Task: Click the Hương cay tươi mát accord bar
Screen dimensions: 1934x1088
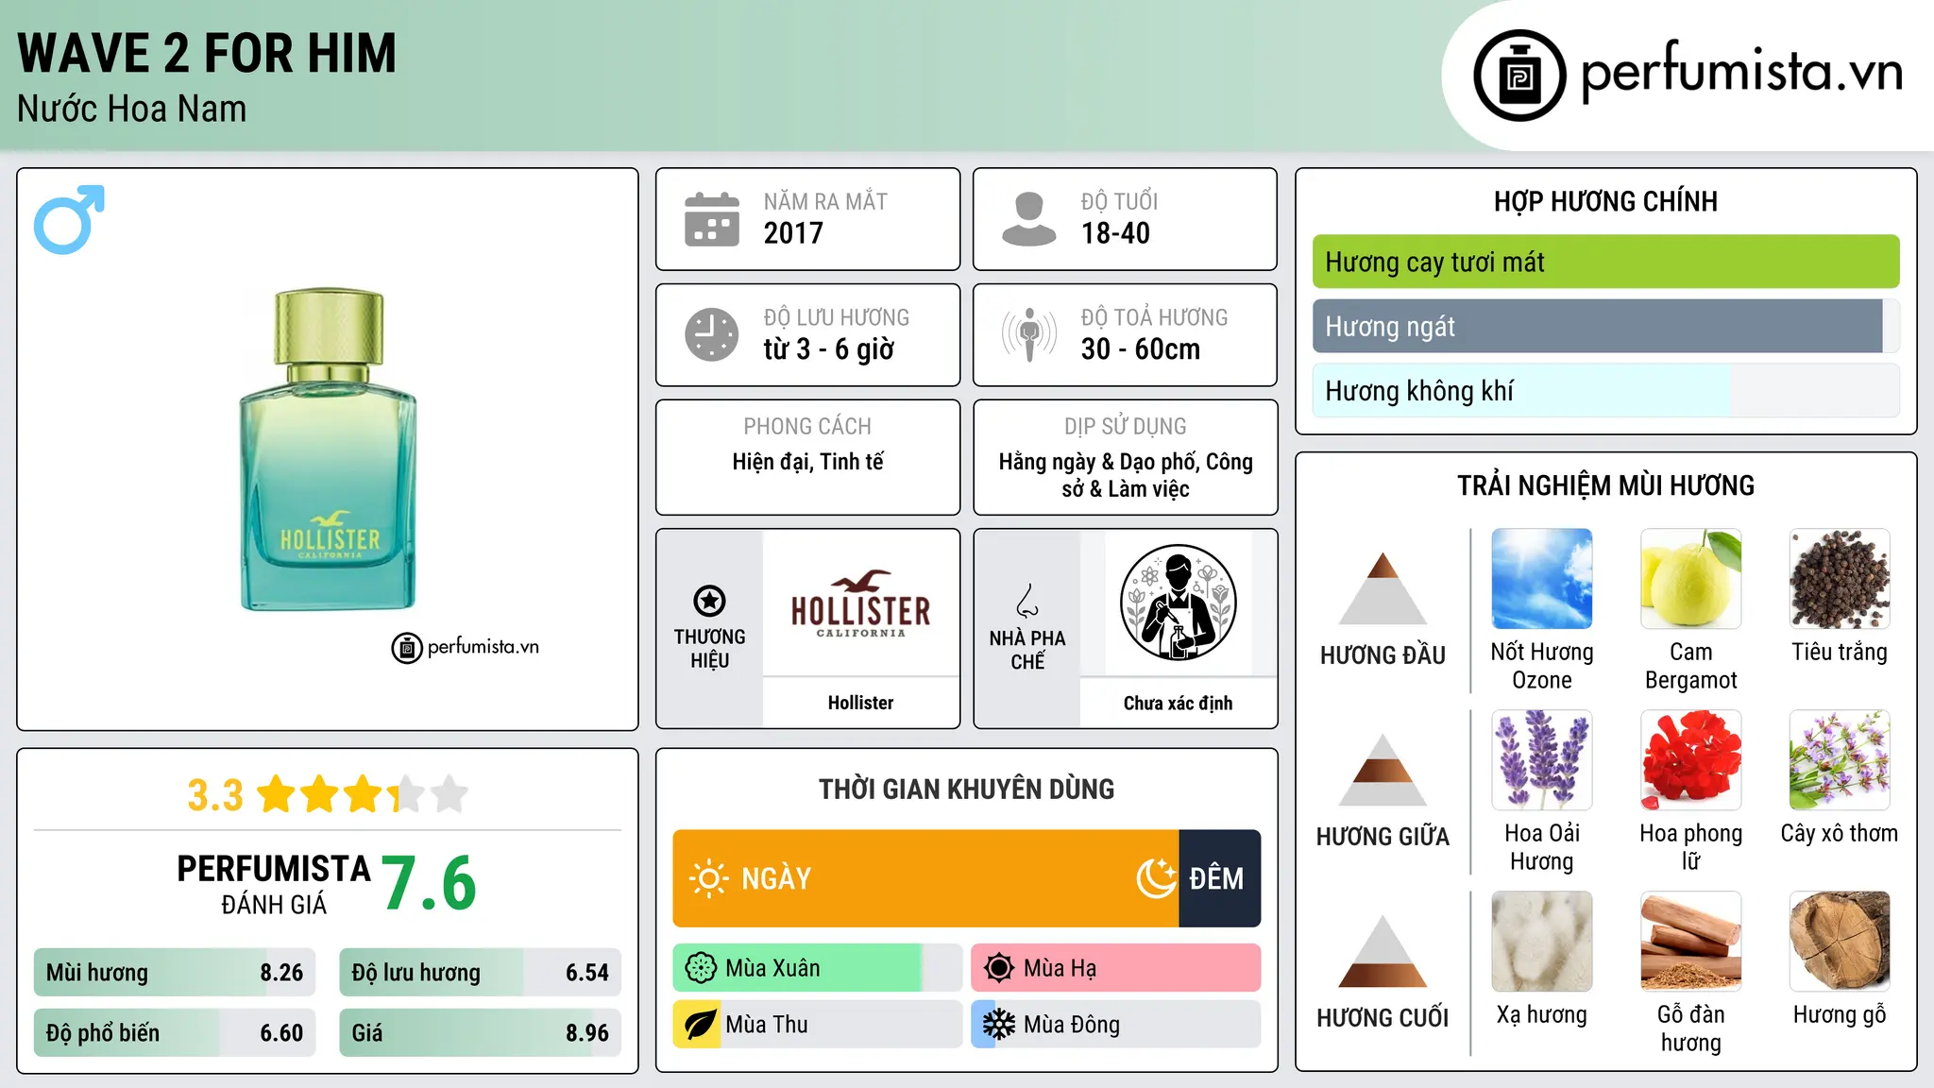Action: pyautogui.click(x=1605, y=262)
